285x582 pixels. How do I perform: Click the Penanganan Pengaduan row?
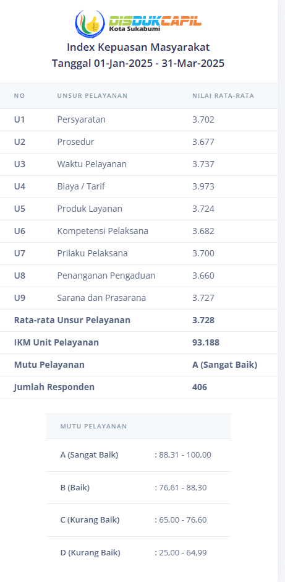coord(138,276)
